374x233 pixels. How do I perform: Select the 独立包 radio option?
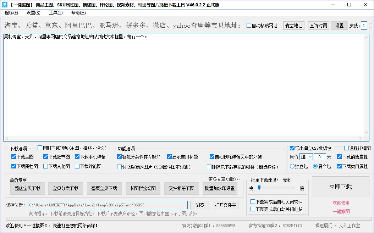coord(293,166)
